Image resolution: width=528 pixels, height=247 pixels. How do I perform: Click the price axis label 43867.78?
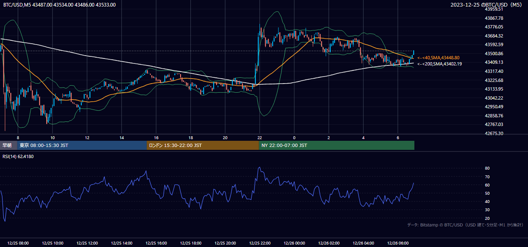494,18
